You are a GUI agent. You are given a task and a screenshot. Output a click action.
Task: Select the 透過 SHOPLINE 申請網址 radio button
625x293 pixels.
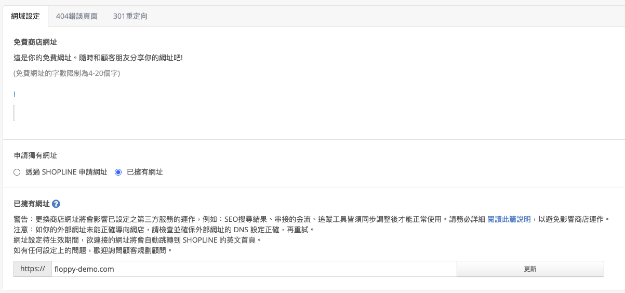(17, 172)
